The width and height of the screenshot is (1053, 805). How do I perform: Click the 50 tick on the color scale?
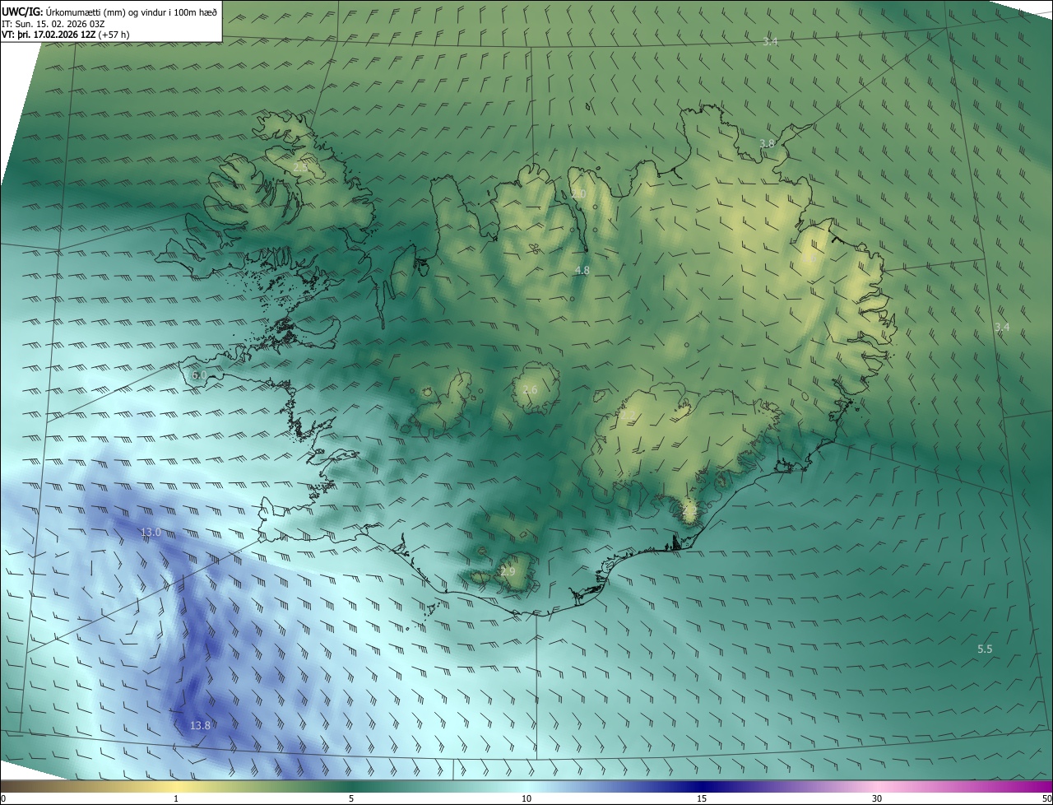point(1046,798)
